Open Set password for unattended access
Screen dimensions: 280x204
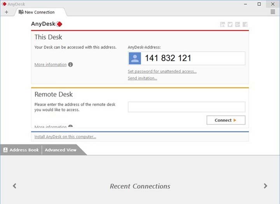click(162, 71)
